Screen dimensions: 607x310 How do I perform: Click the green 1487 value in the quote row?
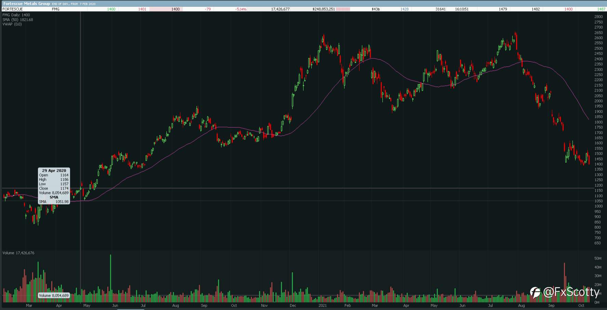(x=601, y=9)
